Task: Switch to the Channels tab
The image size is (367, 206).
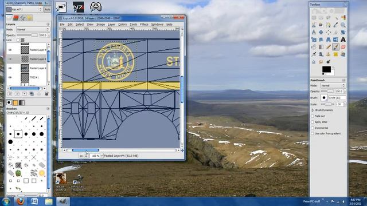Action: (x=15, y=18)
